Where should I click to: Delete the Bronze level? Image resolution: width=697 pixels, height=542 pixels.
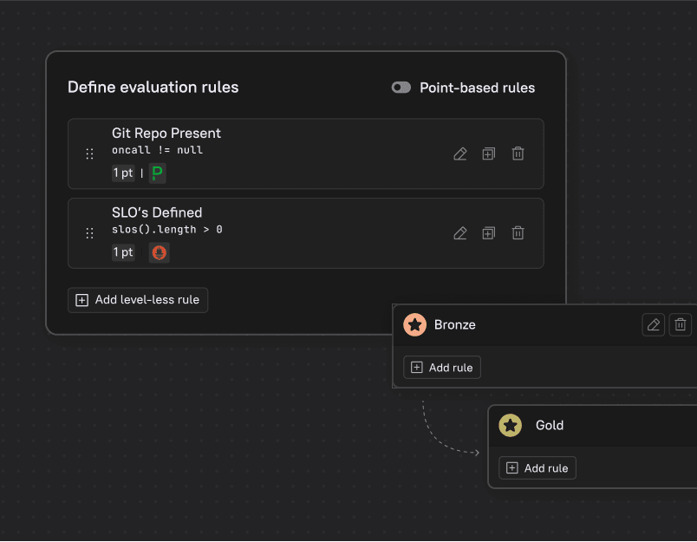pyautogui.click(x=681, y=324)
